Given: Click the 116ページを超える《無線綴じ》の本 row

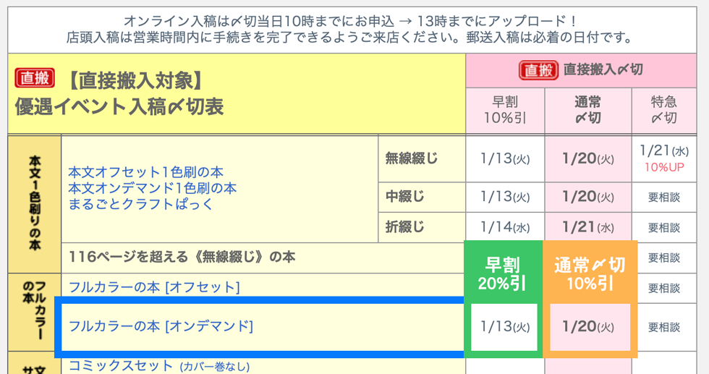Looking at the screenshot, I should coord(182,257).
